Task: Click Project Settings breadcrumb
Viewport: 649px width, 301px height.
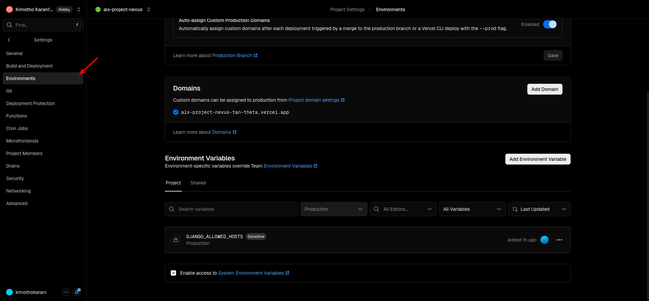Action: pos(347,9)
